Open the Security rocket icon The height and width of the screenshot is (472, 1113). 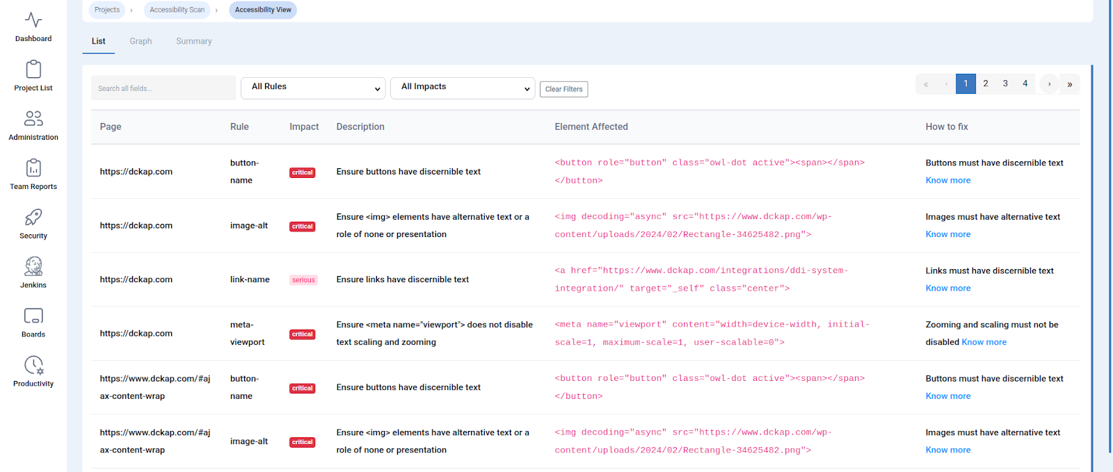click(33, 218)
